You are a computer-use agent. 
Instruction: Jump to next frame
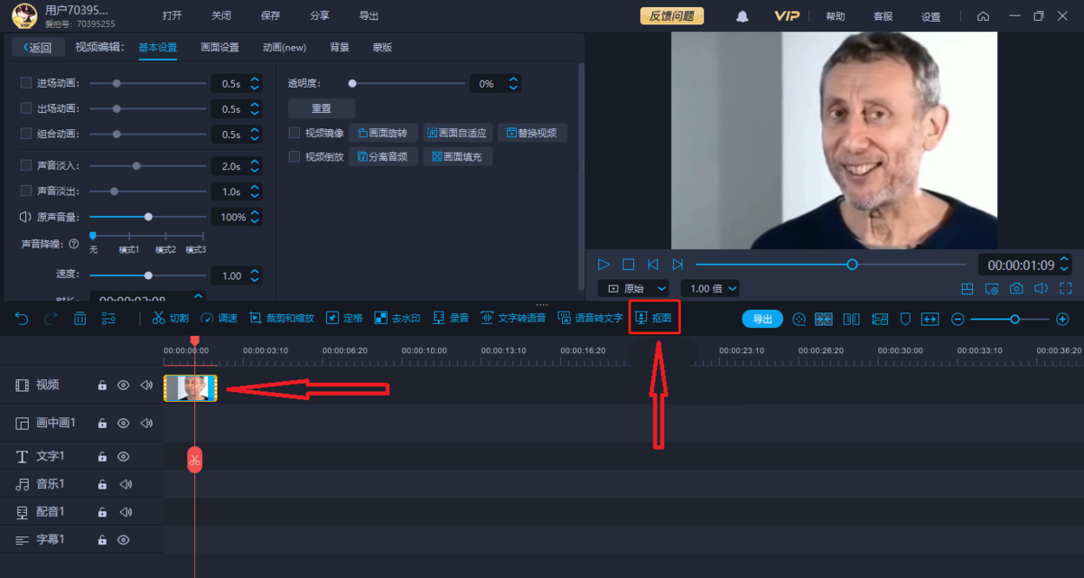coord(677,265)
